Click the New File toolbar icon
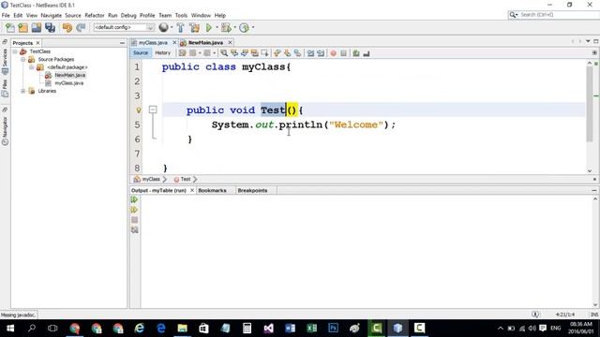600x337 pixels. 10,27
